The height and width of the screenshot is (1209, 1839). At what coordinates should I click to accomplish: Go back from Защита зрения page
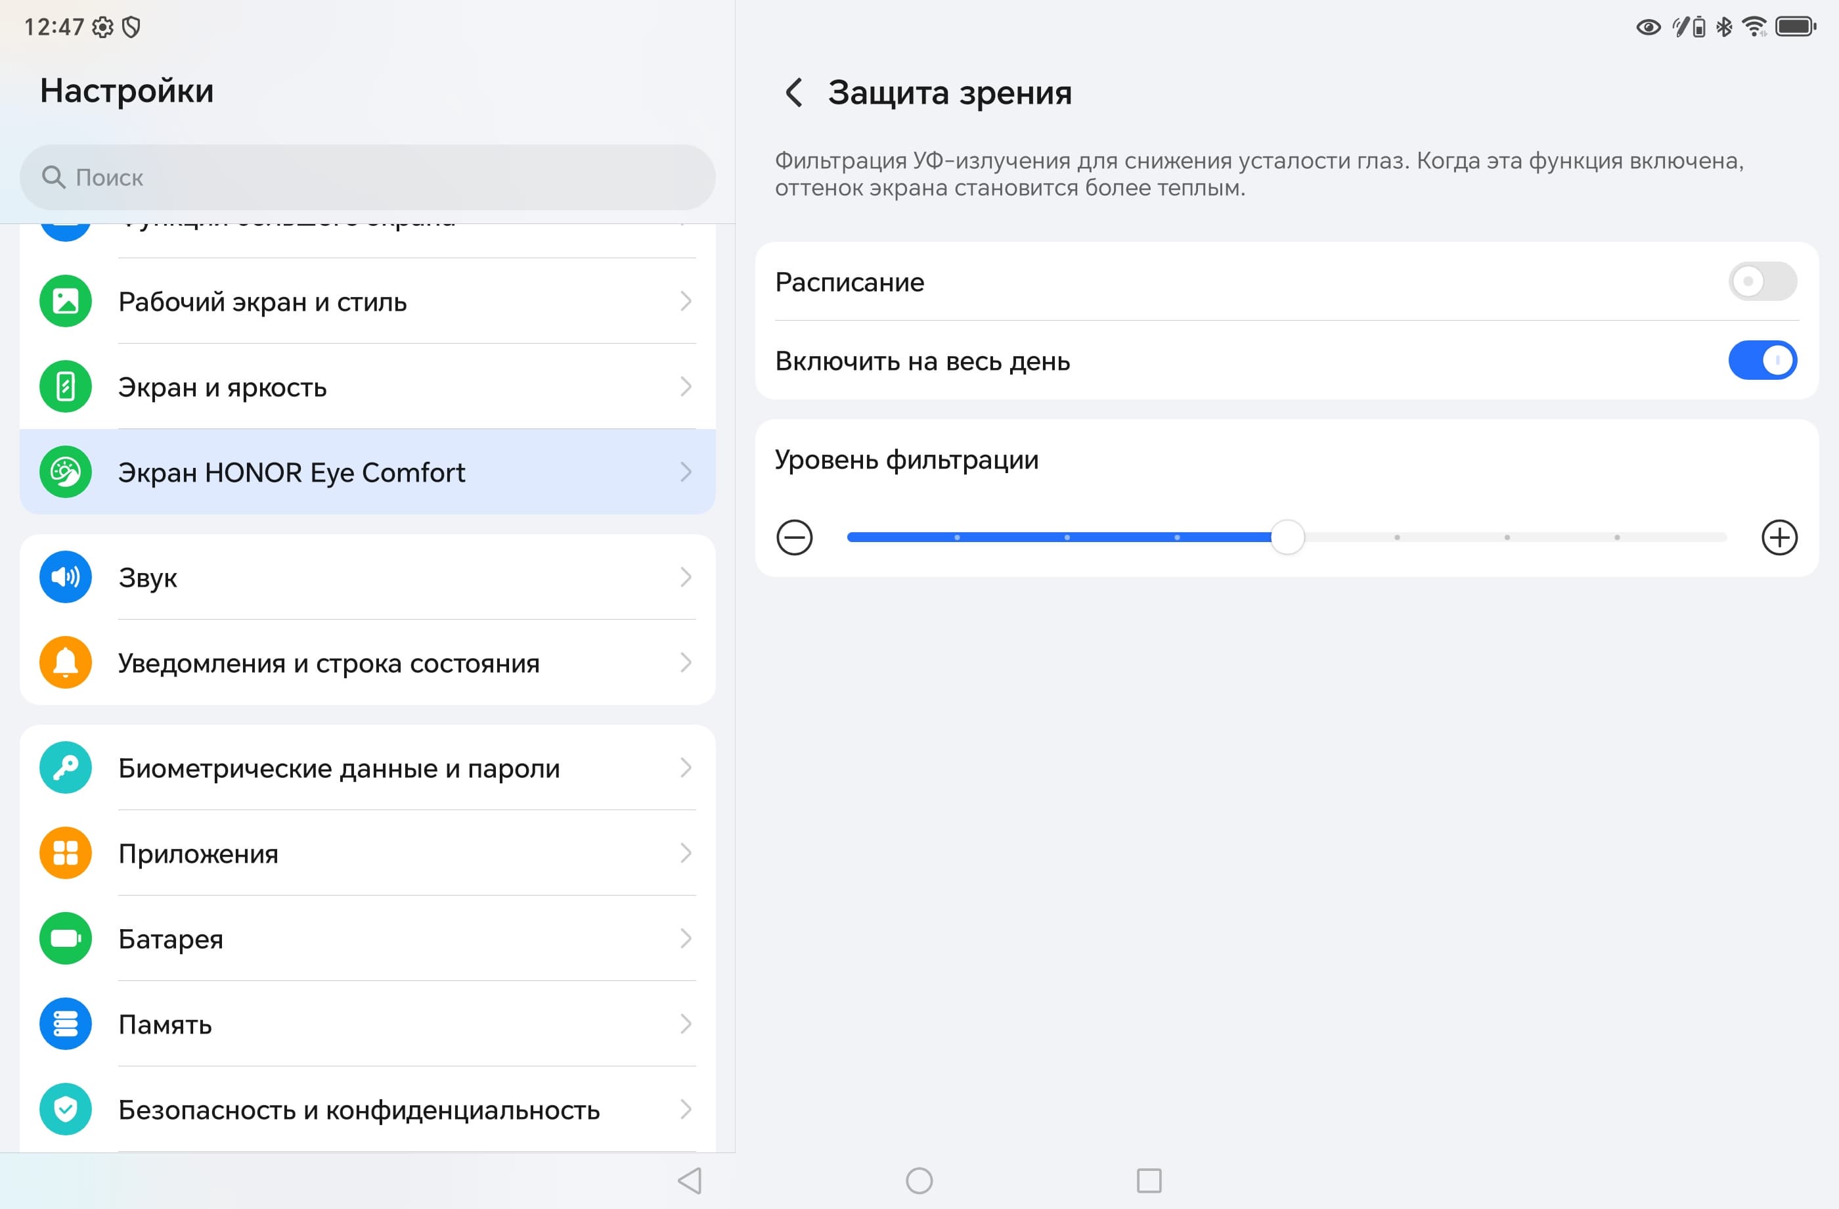pos(793,93)
